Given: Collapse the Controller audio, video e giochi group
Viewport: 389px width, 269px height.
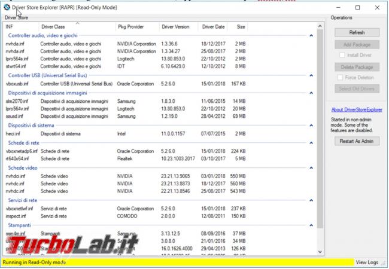Looking at the screenshot, I should coord(311,36).
